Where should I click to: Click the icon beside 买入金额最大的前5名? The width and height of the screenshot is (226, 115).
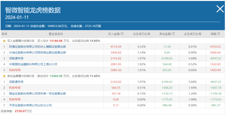tap(4, 41)
